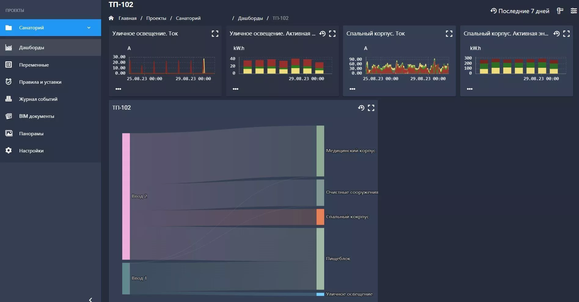The height and width of the screenshot is (302, 579).
Task: Click the paint roller icon in header
Action: click(x=560, y=11)
